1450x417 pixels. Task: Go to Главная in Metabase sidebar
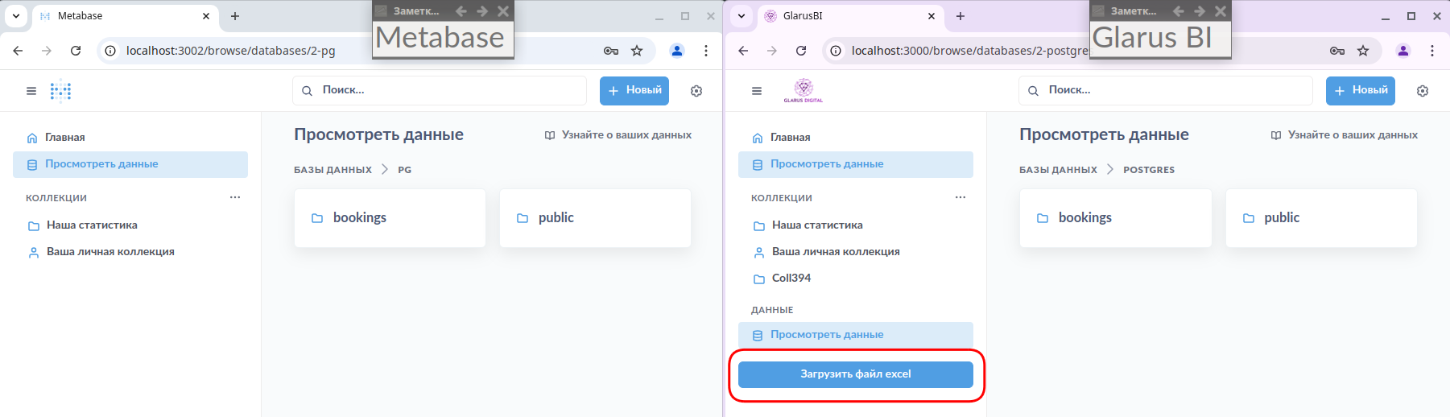[130, 138]
